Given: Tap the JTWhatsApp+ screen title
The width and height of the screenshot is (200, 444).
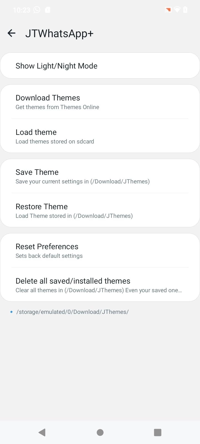Looking at the screenshot, I should (59, 34).
